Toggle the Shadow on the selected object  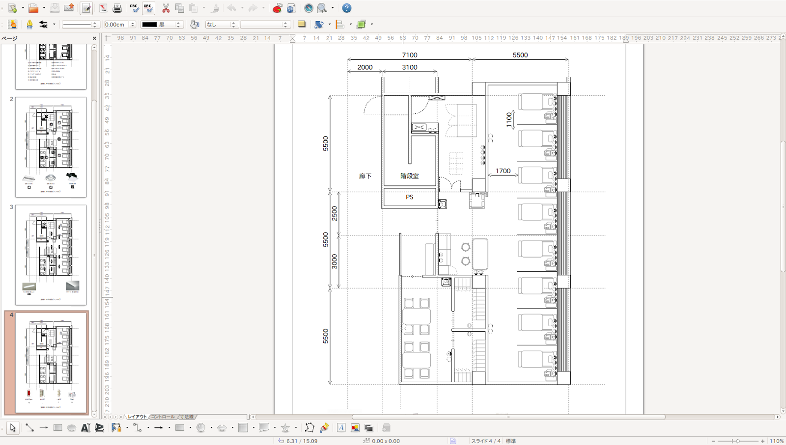click(x=302, y=24)
